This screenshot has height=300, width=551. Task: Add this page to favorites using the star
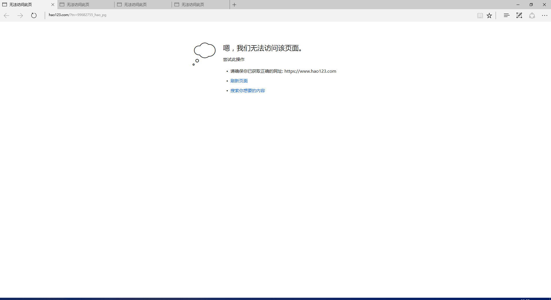pos(489,15)
